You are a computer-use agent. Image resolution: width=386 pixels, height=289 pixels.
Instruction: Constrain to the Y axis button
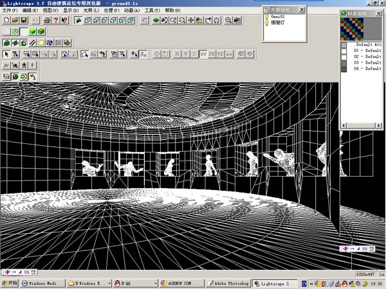pyautogui.click(x=186, y=54)
